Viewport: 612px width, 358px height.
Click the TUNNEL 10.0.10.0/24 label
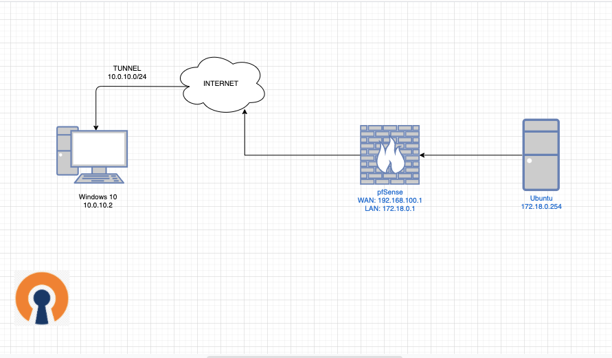pos(127,73)
